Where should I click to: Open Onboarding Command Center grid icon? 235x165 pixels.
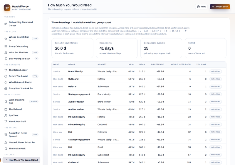6,24
